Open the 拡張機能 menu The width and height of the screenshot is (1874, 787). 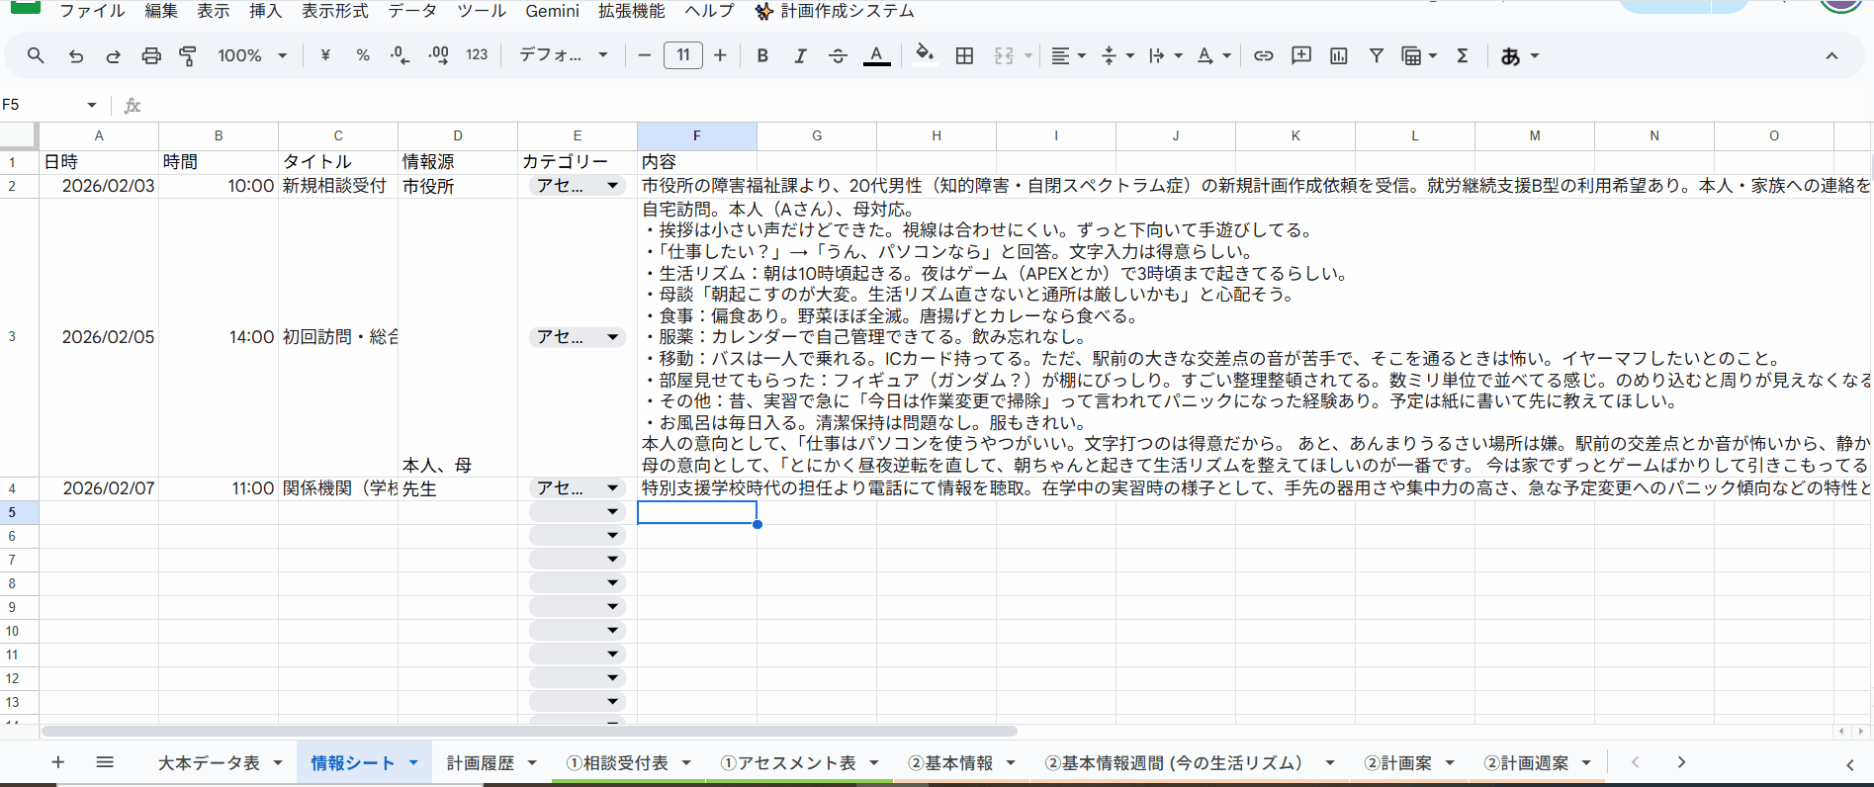(632, 11)
